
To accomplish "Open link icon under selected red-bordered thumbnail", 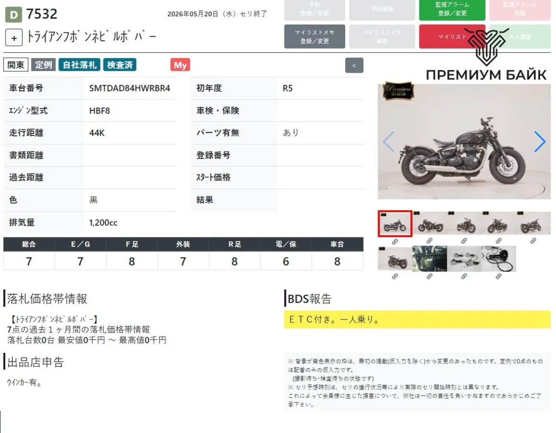I will [395, 241].
